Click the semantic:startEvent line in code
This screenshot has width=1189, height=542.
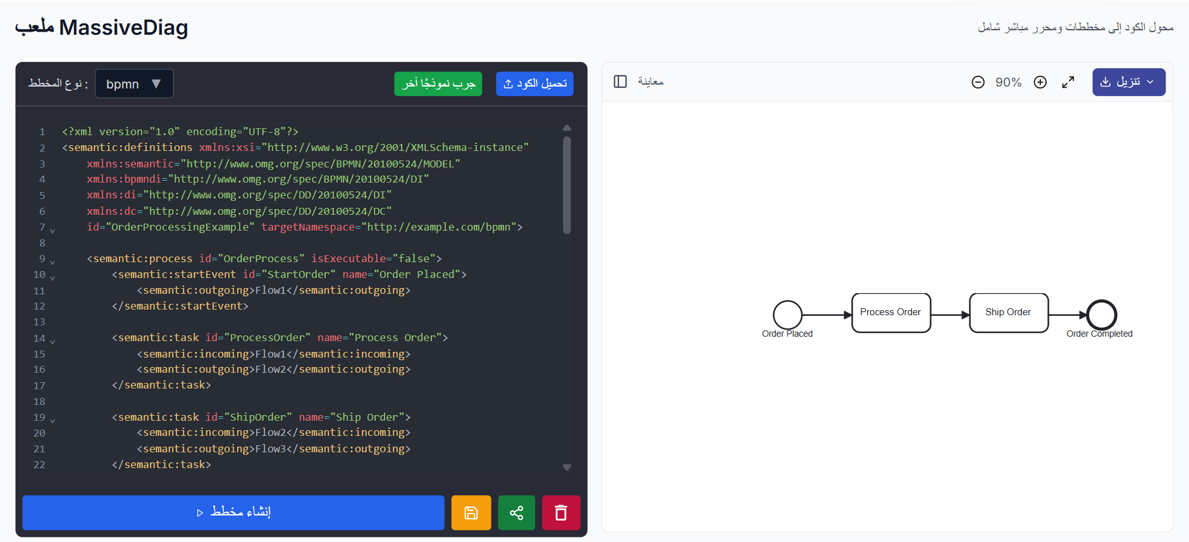click(x=290, y=274)
